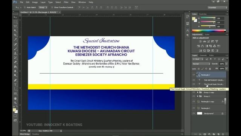This screenshot has width=241, height=136.
Task: Expand the Group 1 folder
Action: point(198,96)
